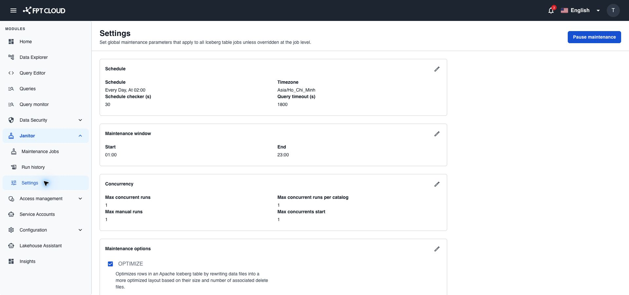The image size is (629, 295).
Task: Click the Run history icon
Action: click(14, 167)
